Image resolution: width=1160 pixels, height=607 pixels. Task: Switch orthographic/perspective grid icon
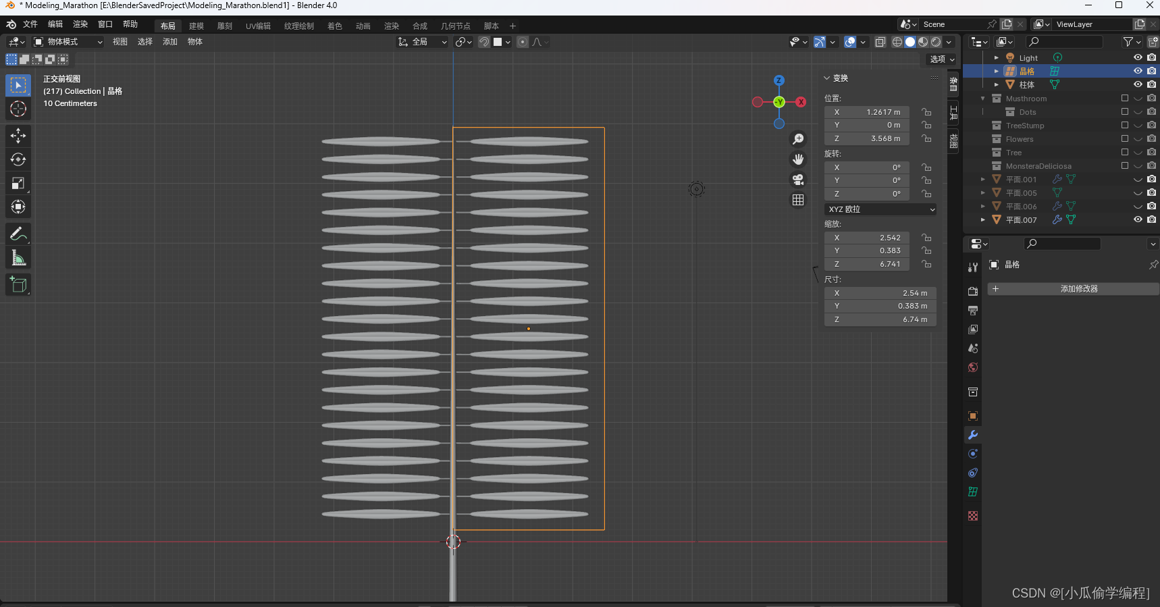click(x=798, y=200)
